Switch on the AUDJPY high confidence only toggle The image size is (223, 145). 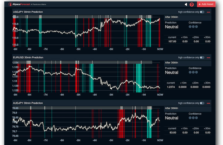coord(202,103)
